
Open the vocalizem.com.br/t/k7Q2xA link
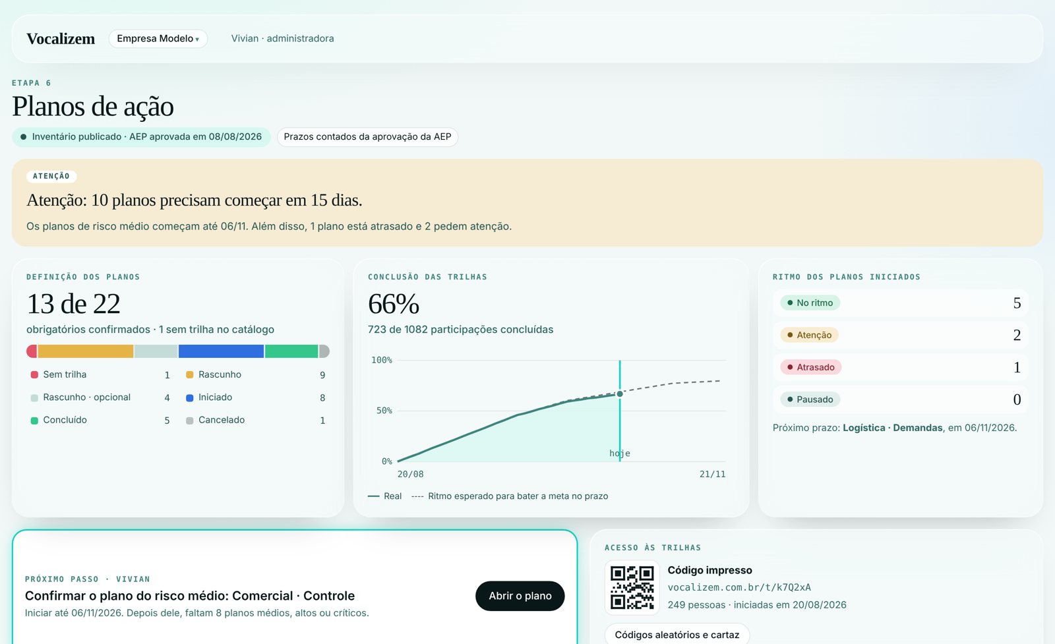tap(739, 587)
